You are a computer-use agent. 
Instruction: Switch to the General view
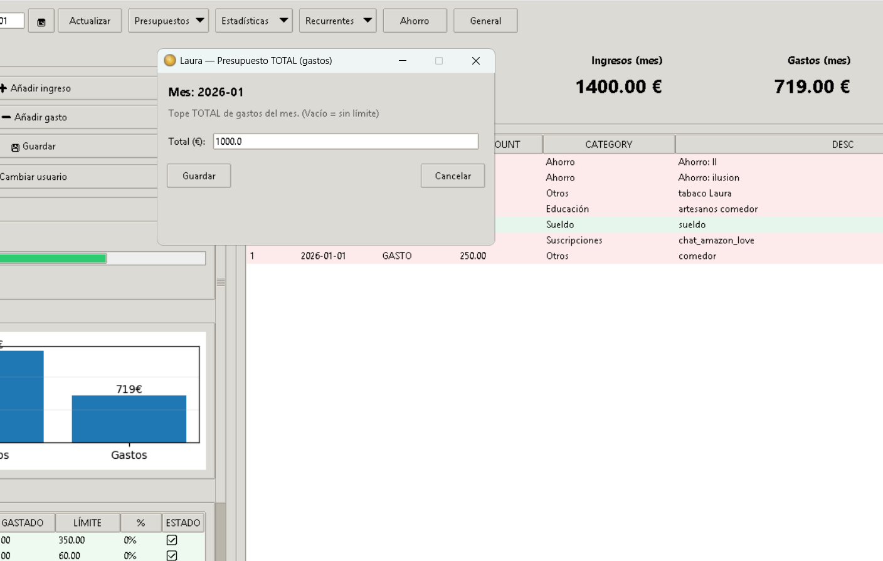tap(485, 21)
